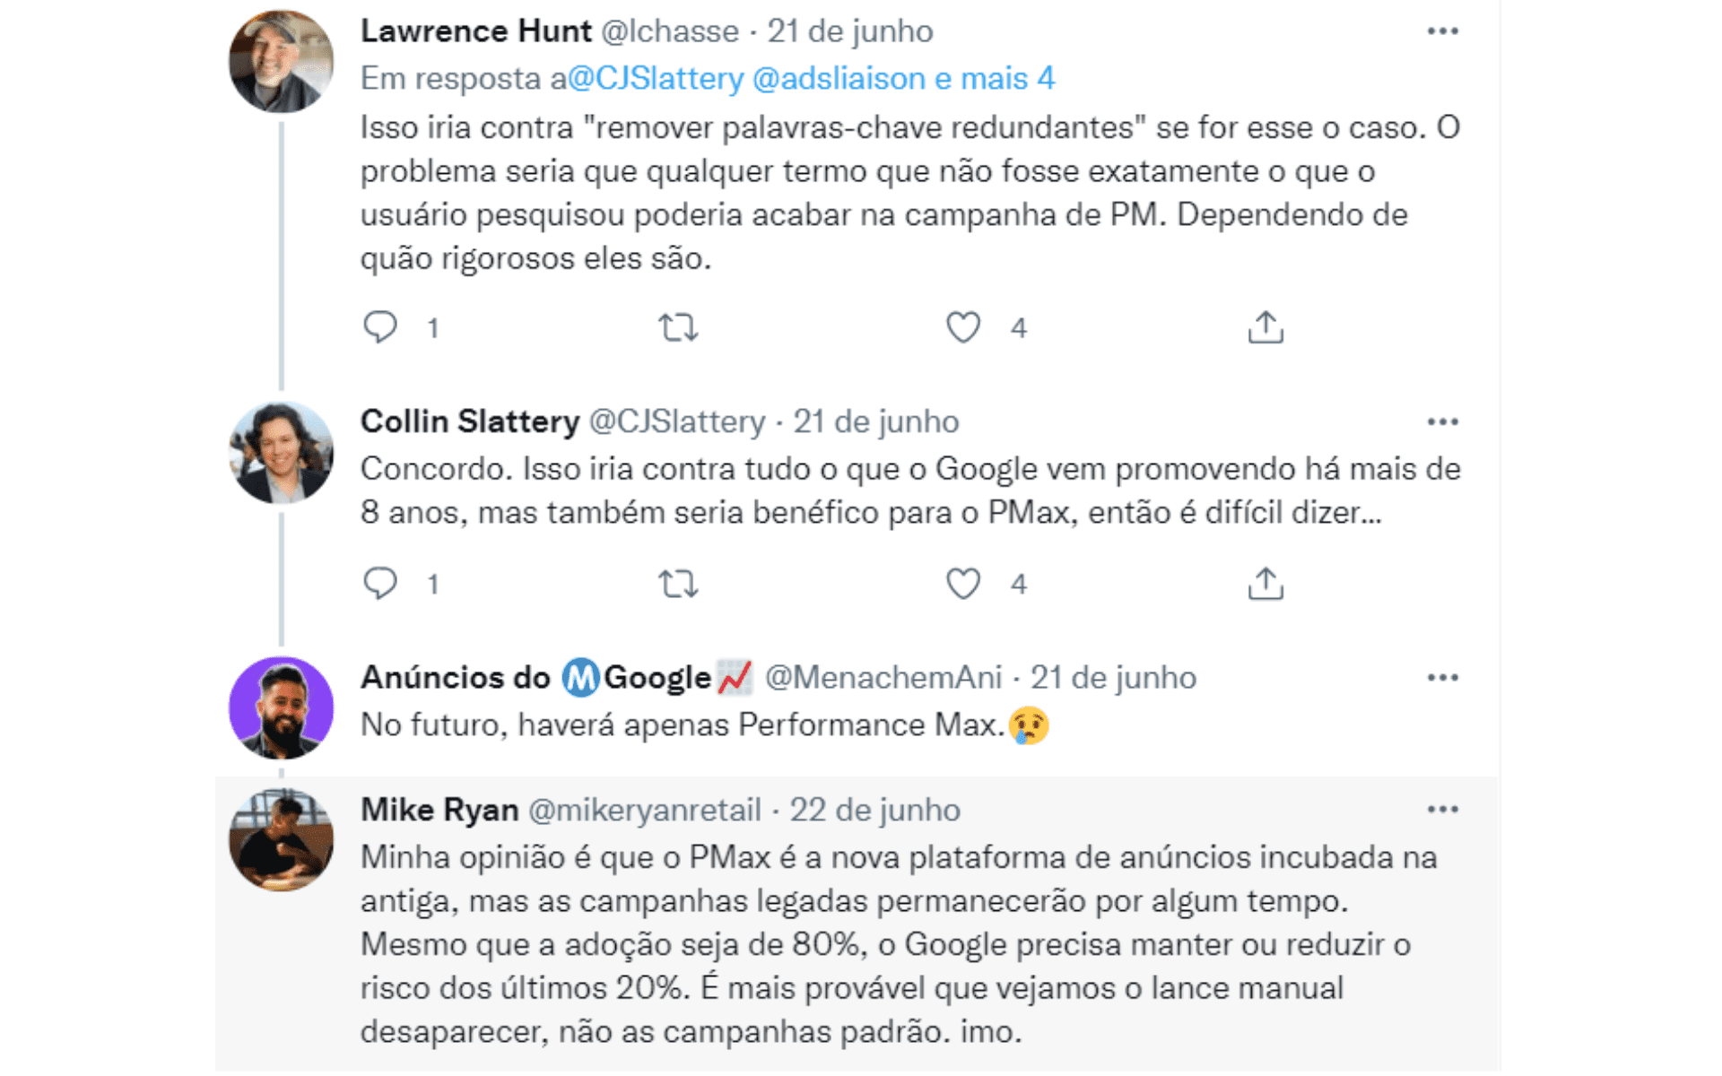This screenshot has height=1076, width=1722.
Task: Open more options for Mike Ryan's tweet
Action: [1442, 810]
